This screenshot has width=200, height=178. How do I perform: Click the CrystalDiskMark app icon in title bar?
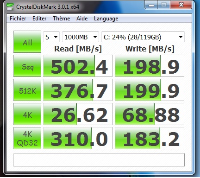[x=10, y=7]
